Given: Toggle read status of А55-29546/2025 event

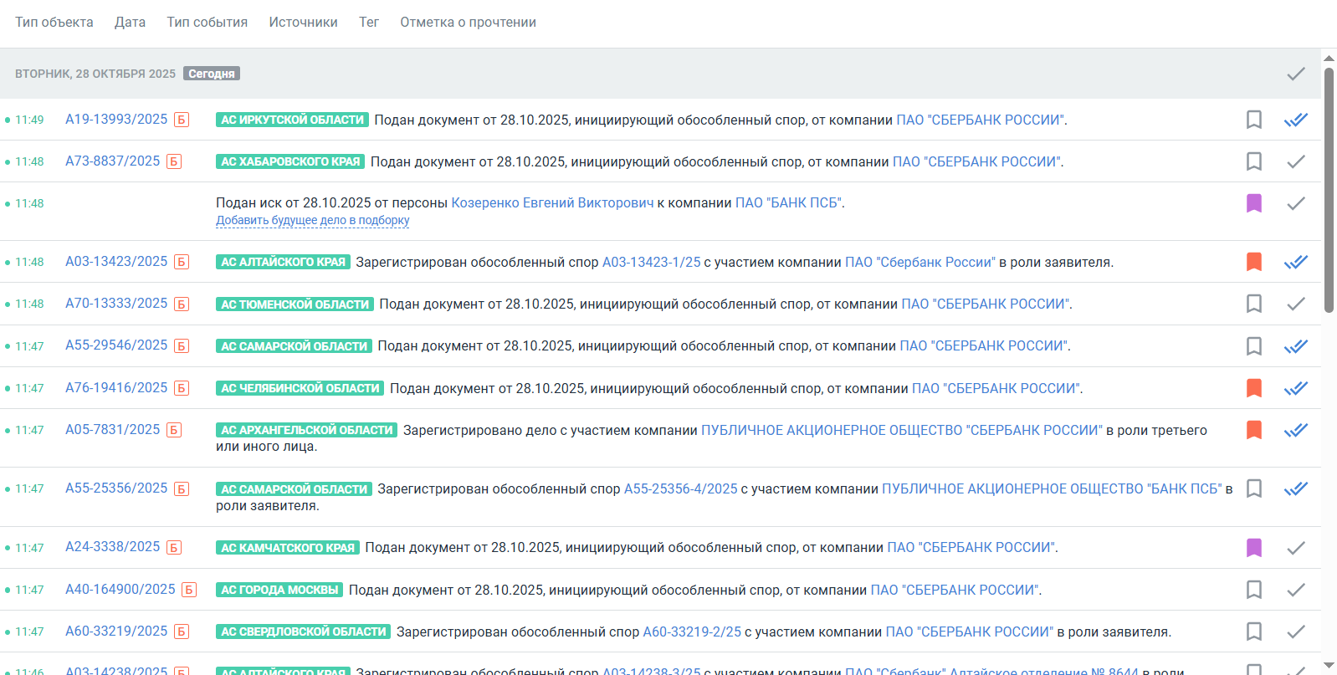Looking at the screenshot, I should (x=1295, y=346).
